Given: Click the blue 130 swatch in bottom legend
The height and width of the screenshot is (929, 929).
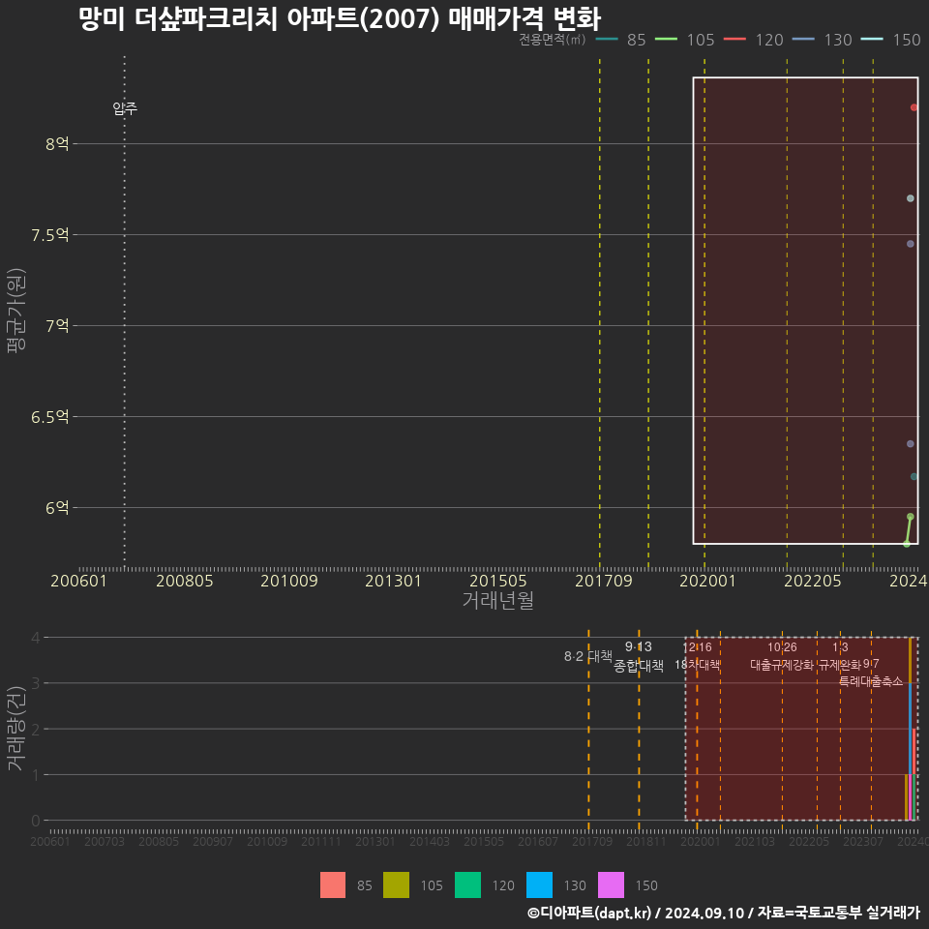Looking at the screenshot, I should pos(539,885).
